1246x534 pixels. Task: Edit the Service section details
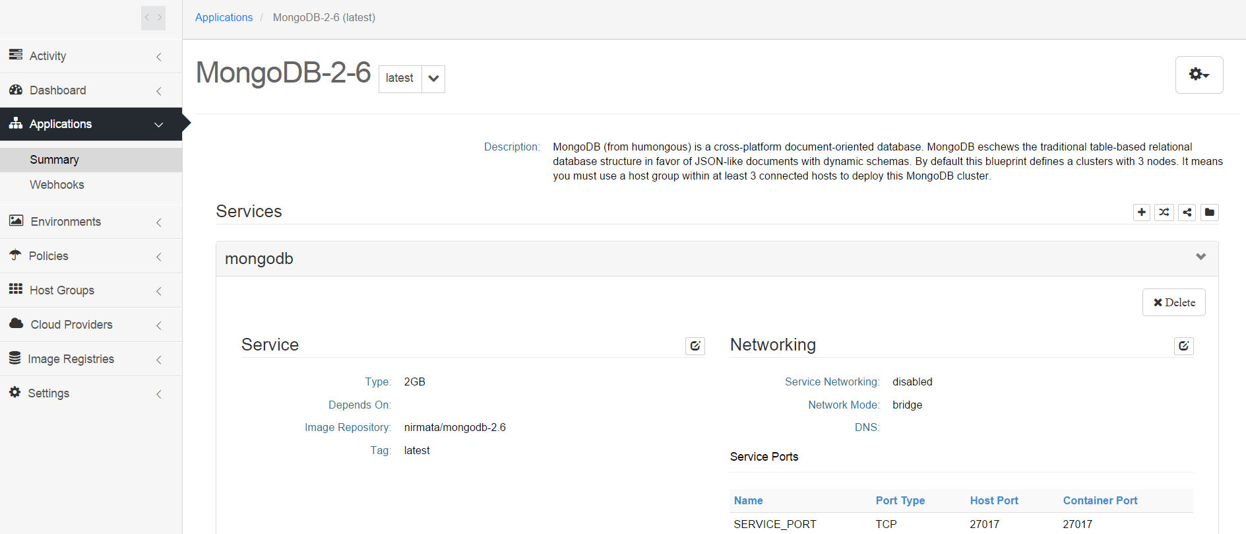695,346
